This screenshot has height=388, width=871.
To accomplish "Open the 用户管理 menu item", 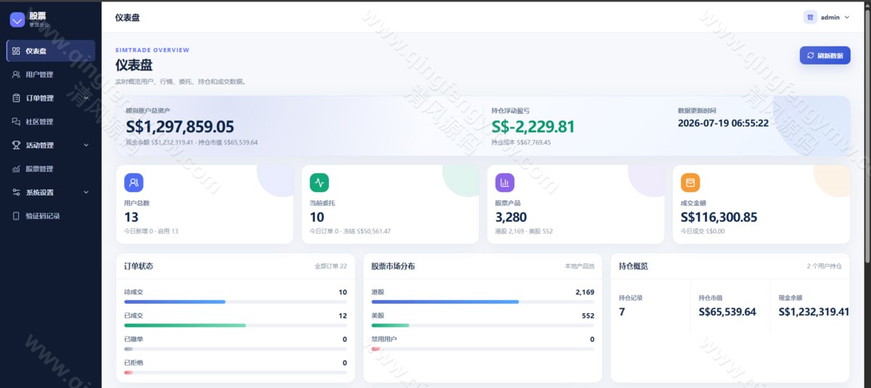I will [x=51, y=74].
